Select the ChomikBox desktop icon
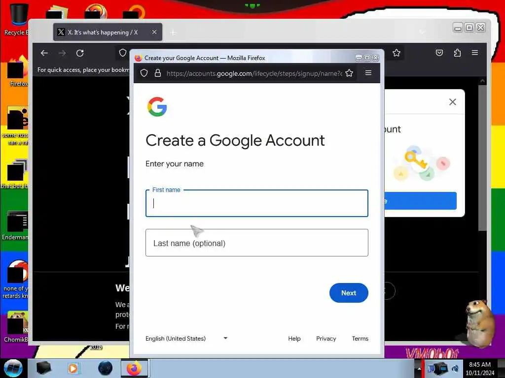 pos(16,327)
